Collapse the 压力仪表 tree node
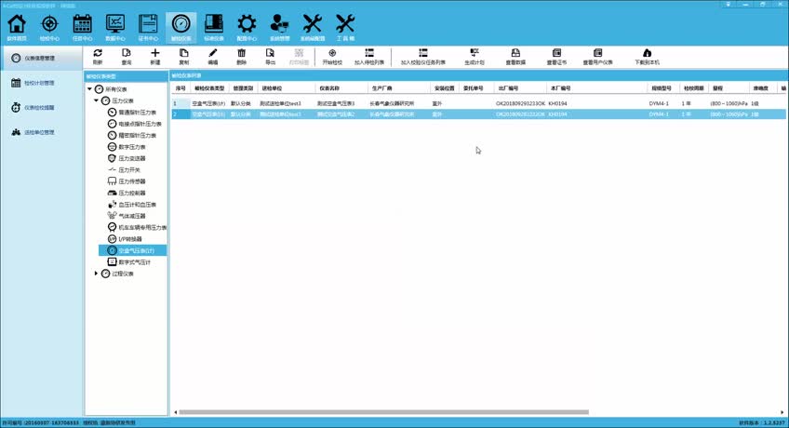Viewport: 789px width, 428px height. click(x=98, y=100)
